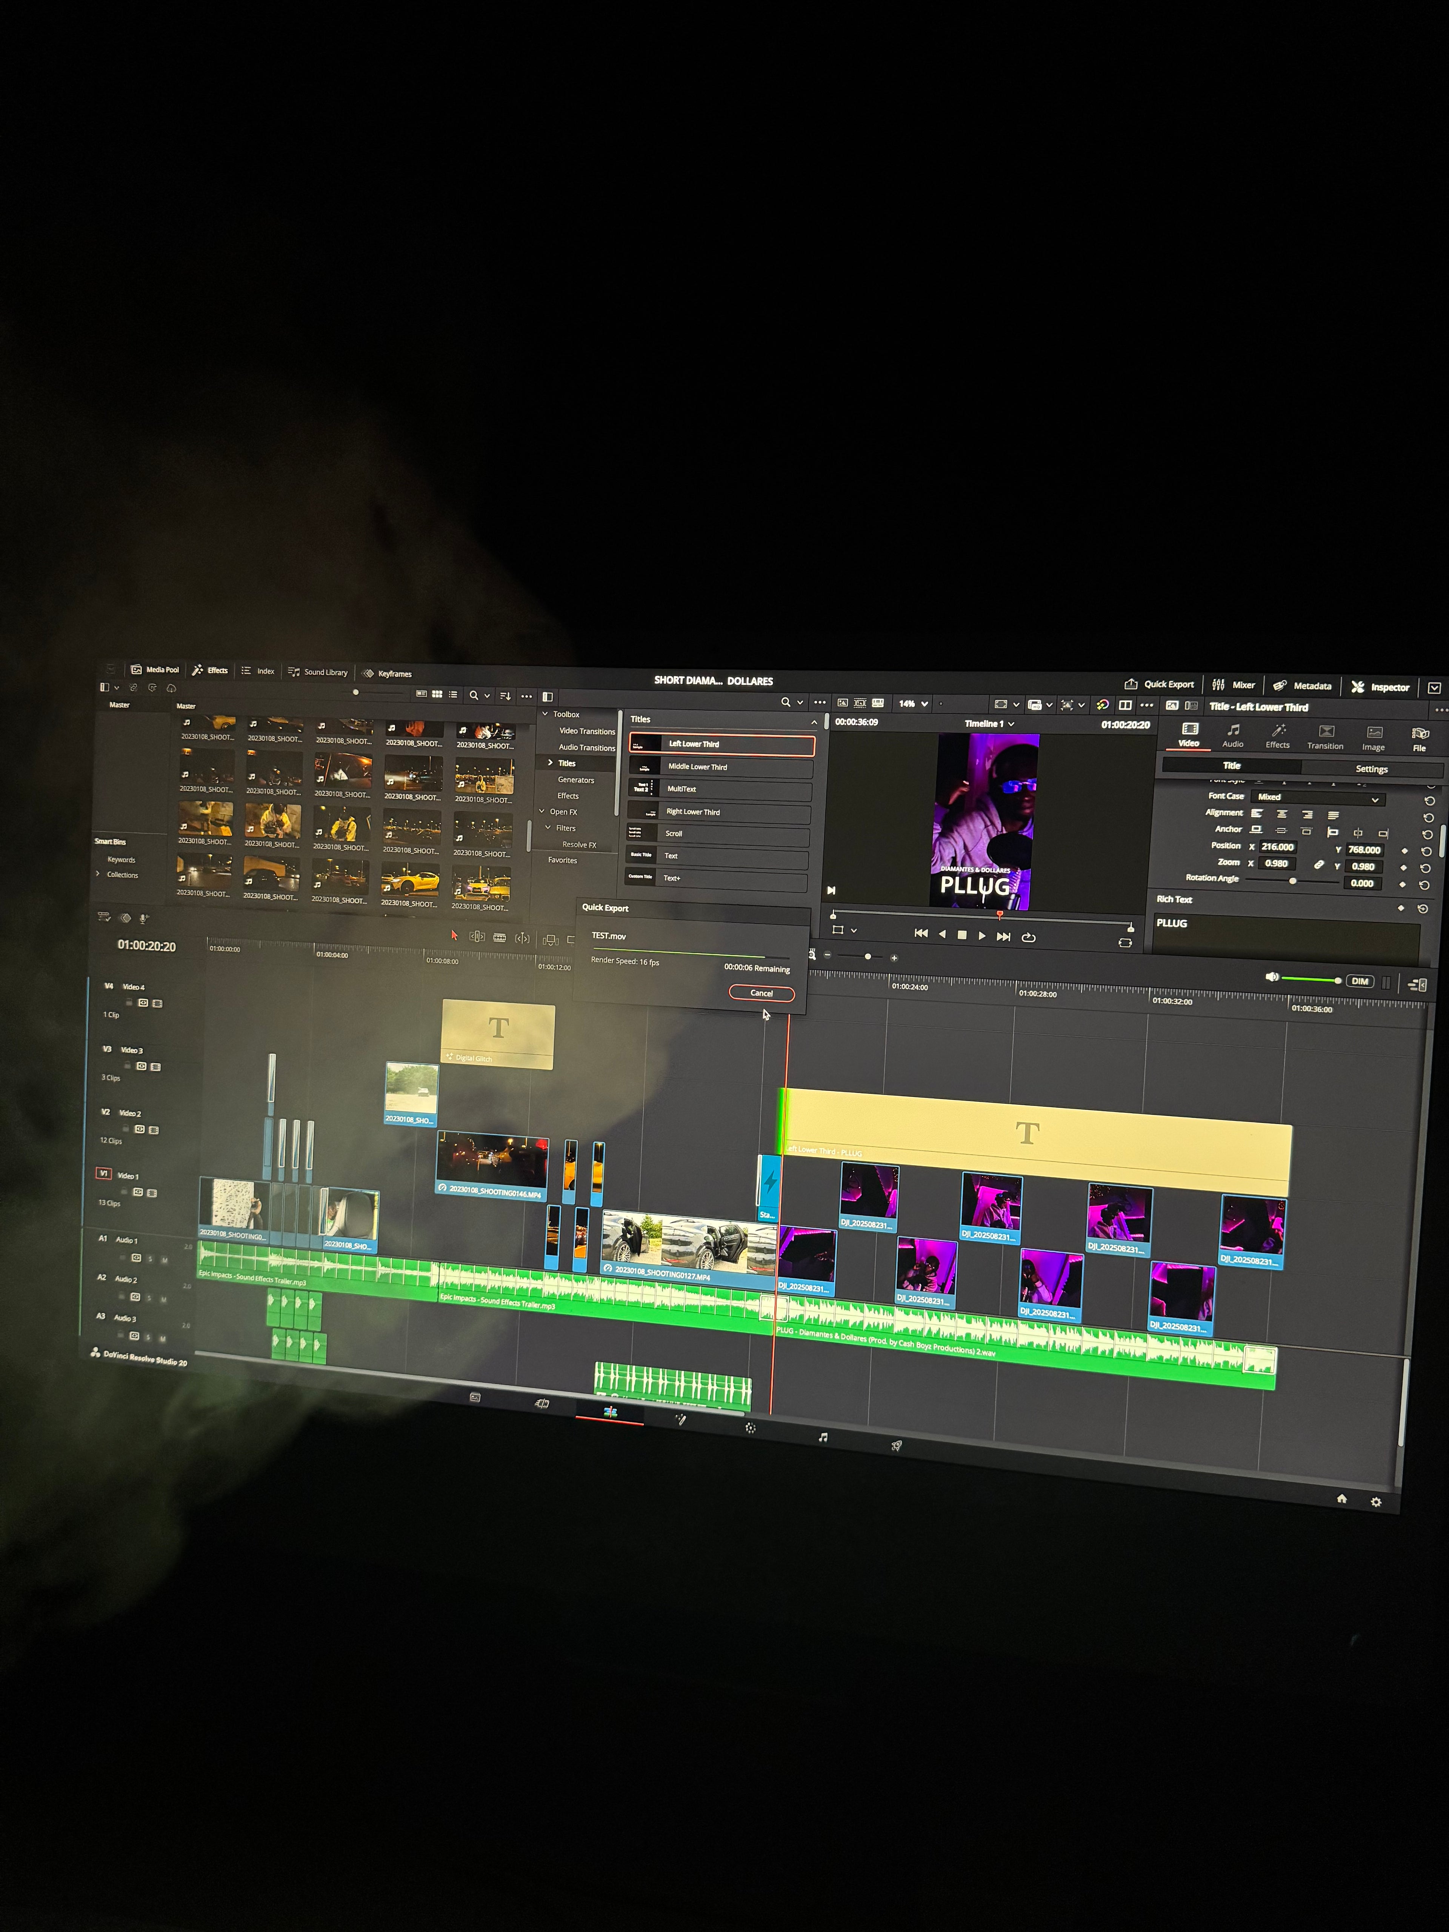Collapse the Titles list header
This screenshot has height=1932, width=1449.
tap(814, 722)
